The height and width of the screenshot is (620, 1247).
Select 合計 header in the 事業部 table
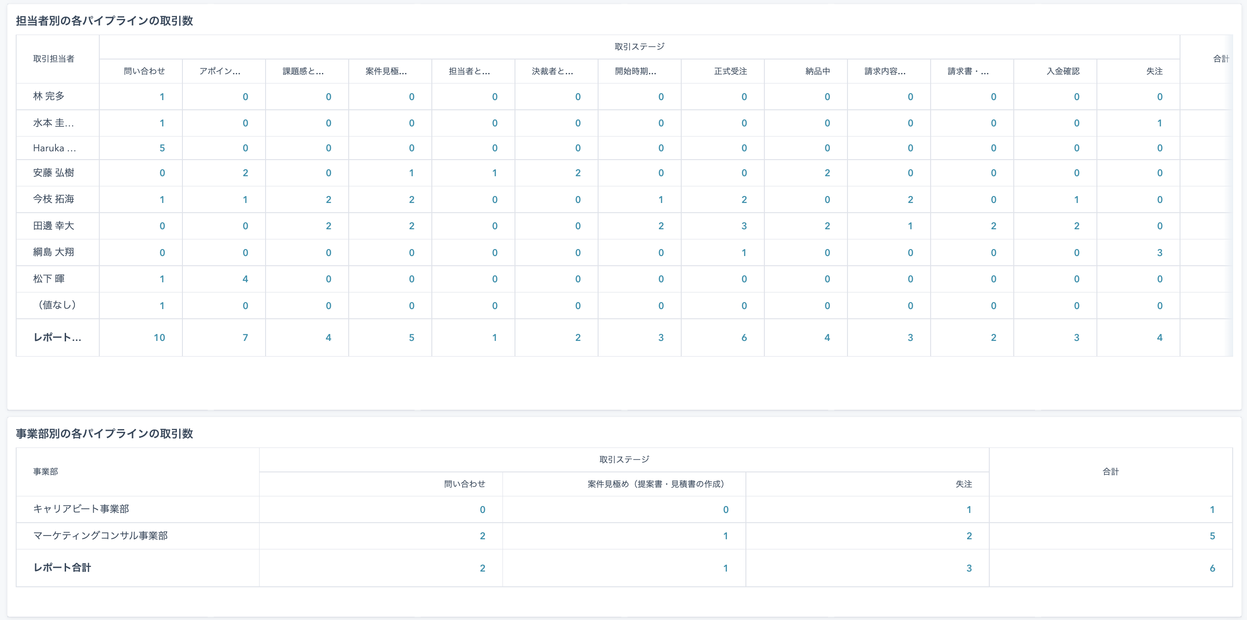tap(1111, 471)
